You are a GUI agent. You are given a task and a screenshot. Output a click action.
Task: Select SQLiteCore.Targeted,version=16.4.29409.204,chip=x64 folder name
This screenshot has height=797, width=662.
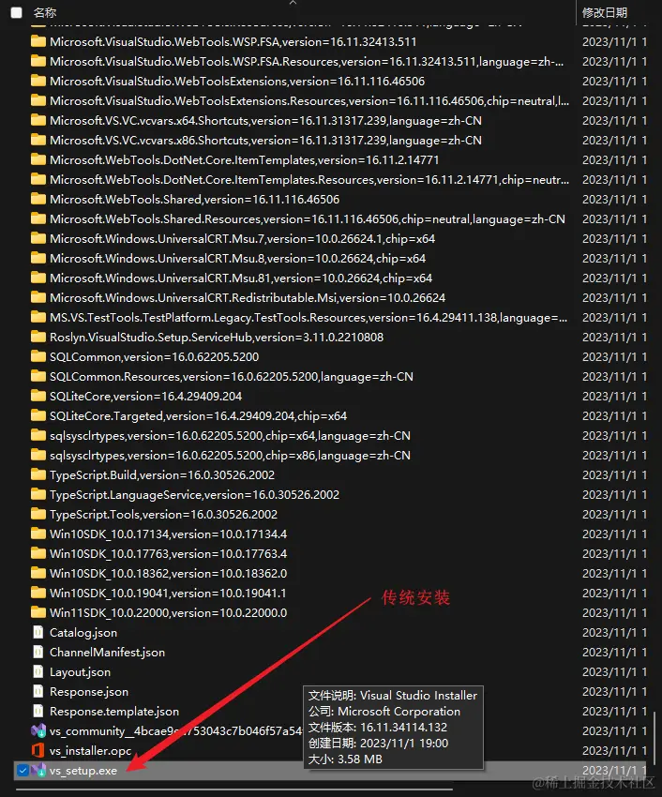tap(198, 415)
